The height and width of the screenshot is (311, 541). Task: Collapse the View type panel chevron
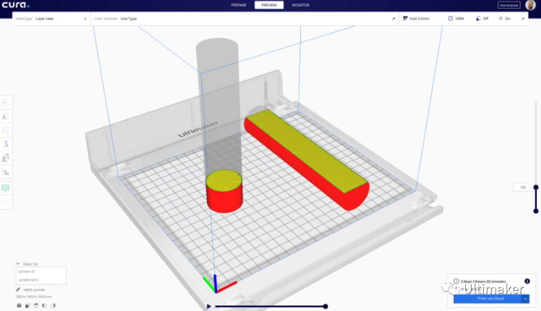[85, 19]
